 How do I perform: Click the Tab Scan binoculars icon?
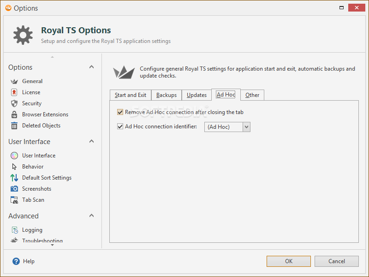[x=14, y=200]
